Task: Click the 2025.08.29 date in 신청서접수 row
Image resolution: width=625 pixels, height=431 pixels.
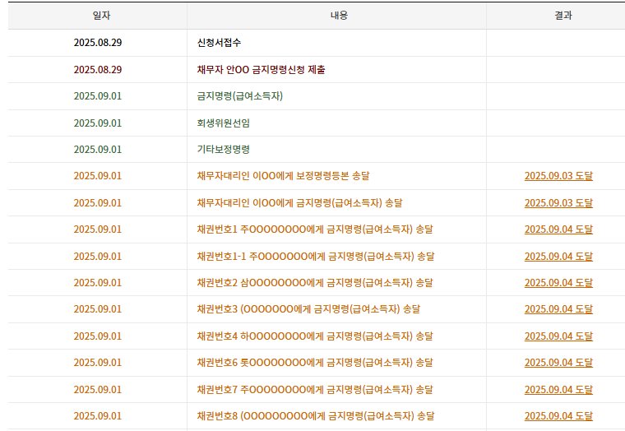Action: click(98, 43)
